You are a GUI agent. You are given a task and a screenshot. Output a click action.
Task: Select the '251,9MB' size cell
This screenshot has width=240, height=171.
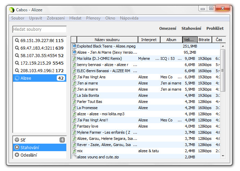[x=190, y=46]
